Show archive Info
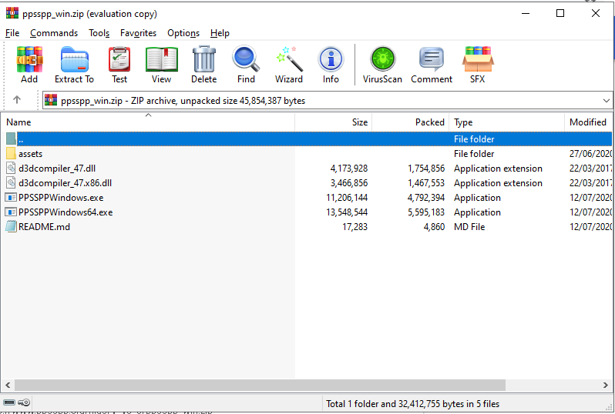 [331, 65]
